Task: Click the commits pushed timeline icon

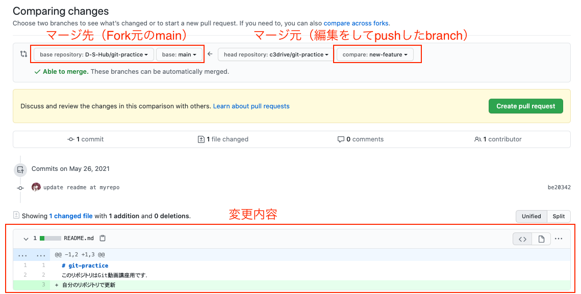Action: 20,169
